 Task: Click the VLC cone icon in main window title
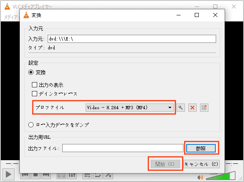coord(7,6)
